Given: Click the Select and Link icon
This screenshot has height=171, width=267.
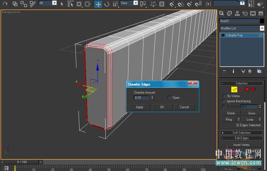Looking at the screenshot, I should 15,4.
